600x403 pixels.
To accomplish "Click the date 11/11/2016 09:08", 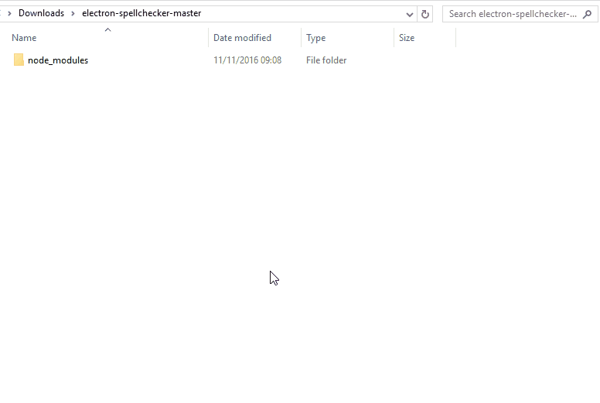I will click(x=247, y=60).
